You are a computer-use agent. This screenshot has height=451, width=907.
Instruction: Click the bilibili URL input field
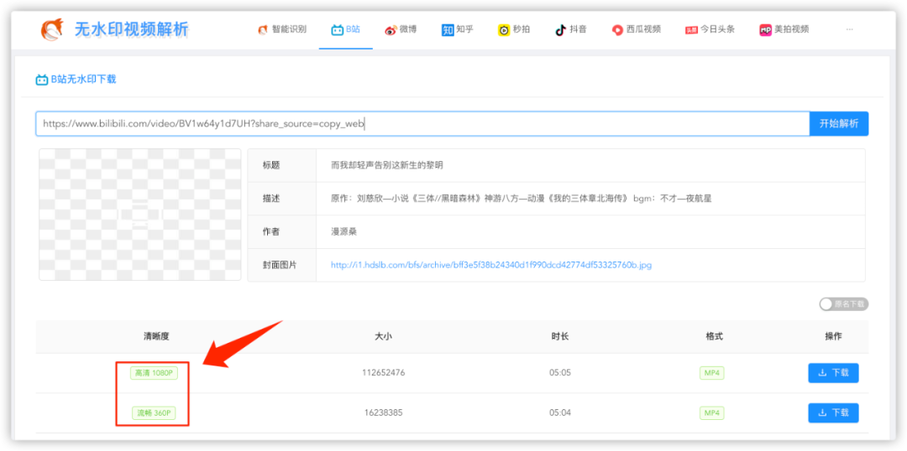(420, 124)
